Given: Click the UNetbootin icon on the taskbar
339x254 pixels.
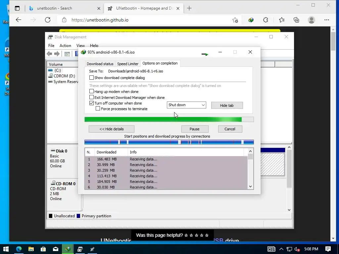Looking at the screenshot, I should (92, 249).
